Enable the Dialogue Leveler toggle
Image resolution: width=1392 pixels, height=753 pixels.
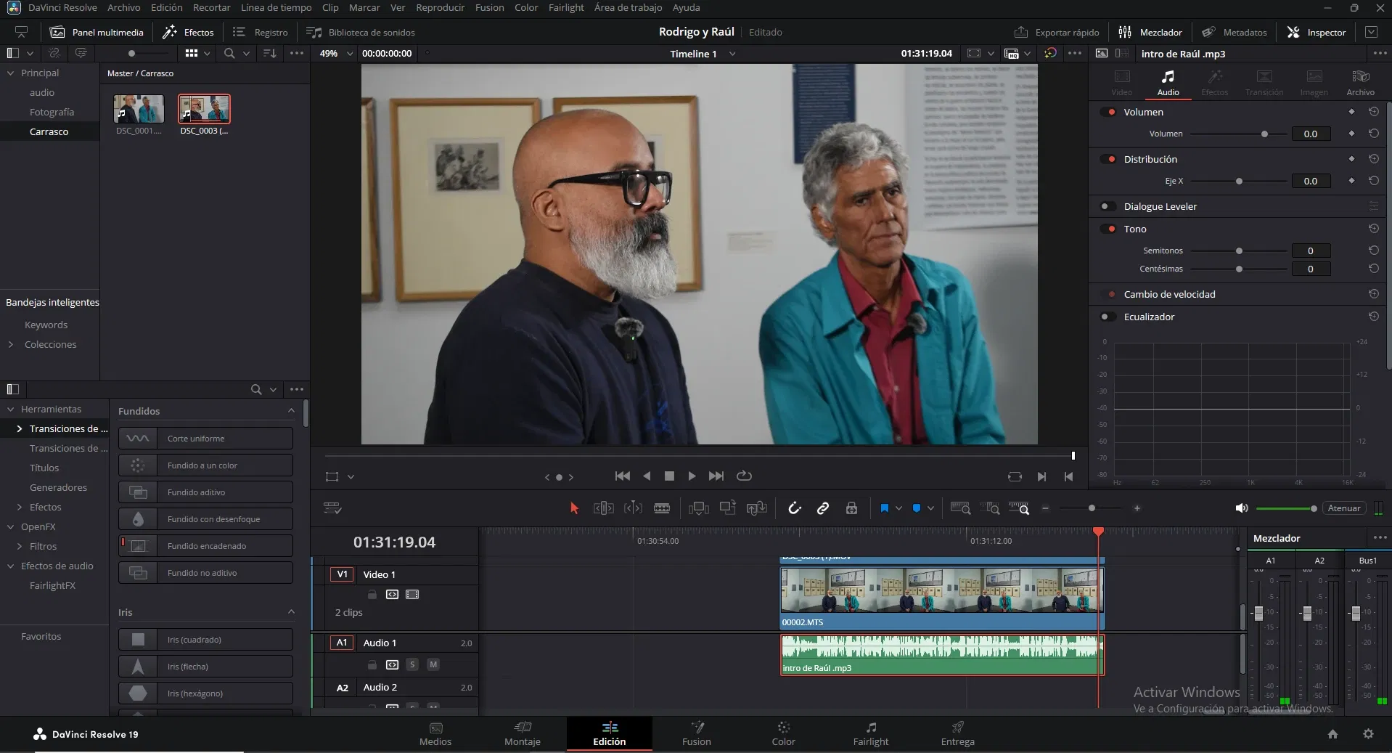coord(1108,206)
